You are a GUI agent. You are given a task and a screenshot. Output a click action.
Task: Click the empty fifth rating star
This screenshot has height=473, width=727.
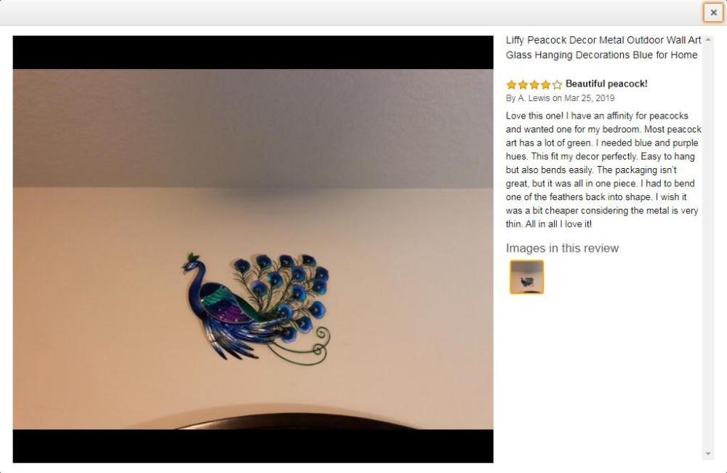pyautogui.click(x=557, y=84)
